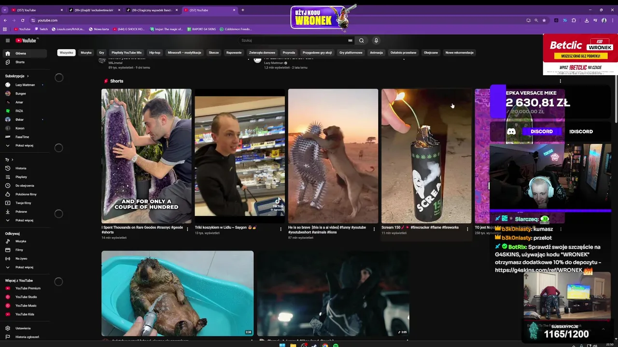Reload the page with browser refresh
The height and width of the screenshot is (347, 618).
click(x=22, y=20)
